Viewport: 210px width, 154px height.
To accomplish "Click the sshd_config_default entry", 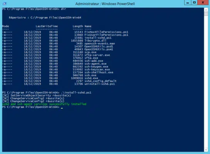I will pyautogui.click(x=101, y=81).
